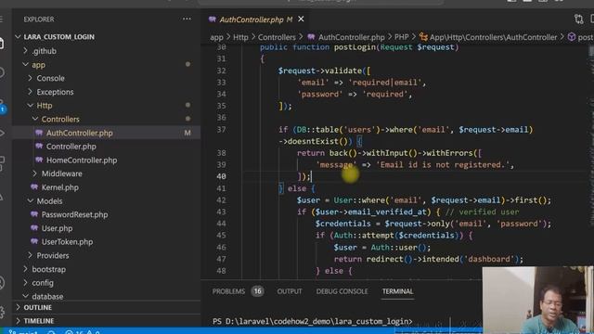Click the EXPLORER panel title
The height and width of the screenshot is (334, 594).
point(39,19)
